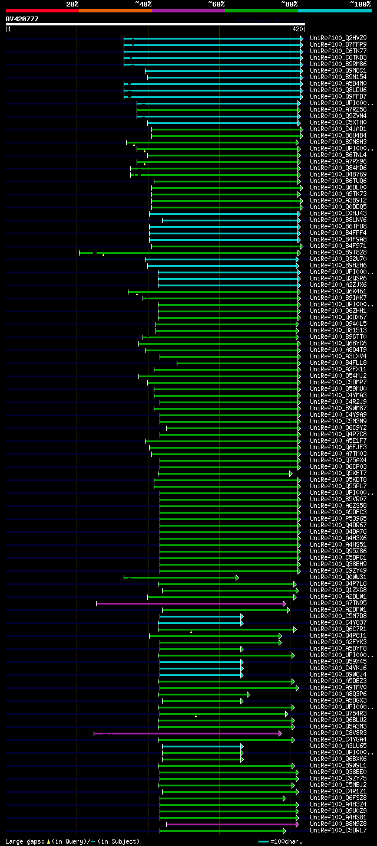The width and height of the screenshot is (377, 846).
Task: Select the UniRef100_Q9M8S1 label
Action: pos(338,71)
